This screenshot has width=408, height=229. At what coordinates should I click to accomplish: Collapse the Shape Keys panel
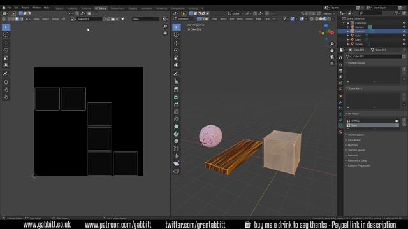tap(355, 88)
